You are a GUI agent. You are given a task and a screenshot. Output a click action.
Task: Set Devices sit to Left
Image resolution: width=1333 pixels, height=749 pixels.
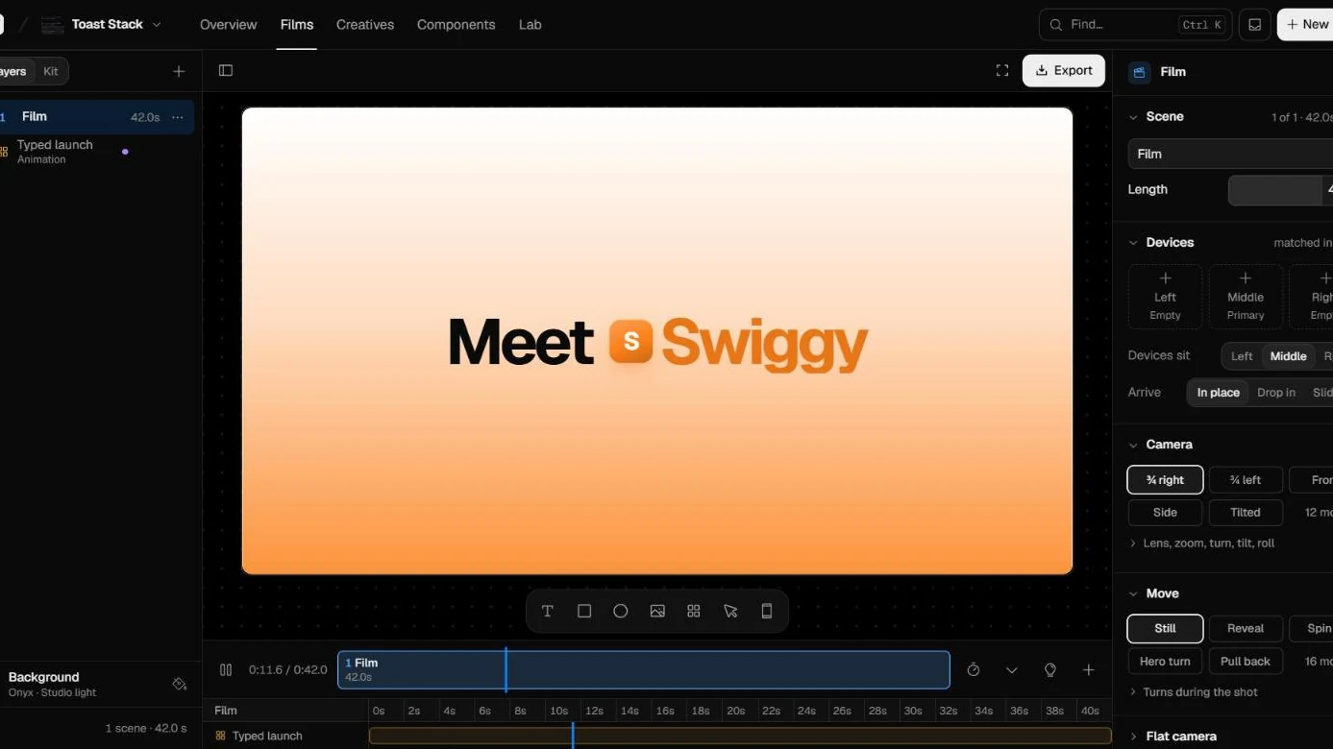click(x=1242, y=356)
